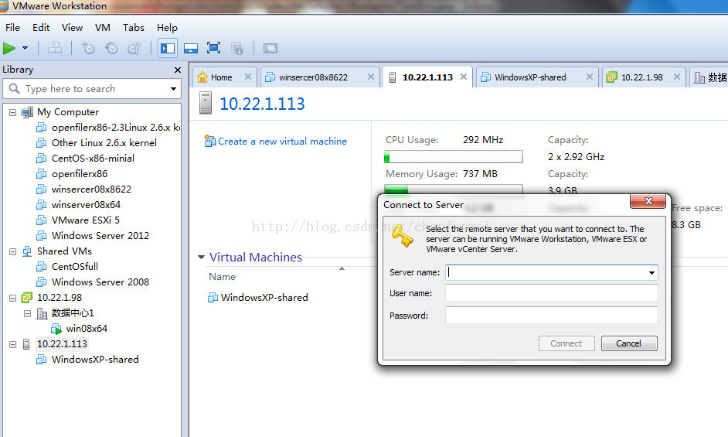Viewport: 728px width, 437px height.
Task: Click the CPU Usage progress bar
Action: (x=453, y=157)
